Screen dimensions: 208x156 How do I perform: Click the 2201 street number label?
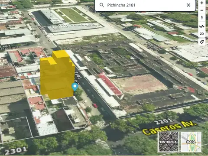point(163,121)
